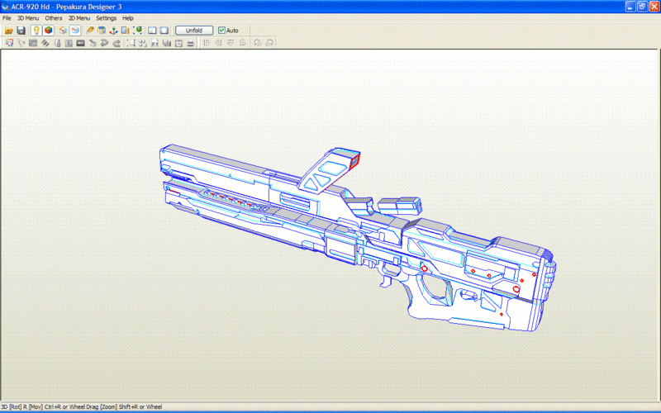
Task: Expand the 2D Menu dropdown
Action: (x=78, y=17)
